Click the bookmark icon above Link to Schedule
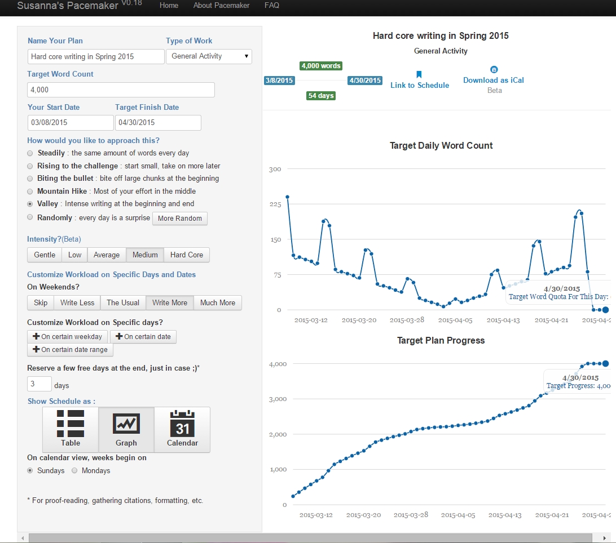Screen dimensions: 616x543 tap(419, 74)
